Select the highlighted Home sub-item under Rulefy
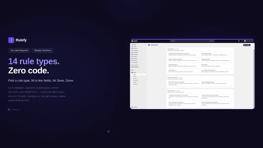The width and height of the screenshot is (263, 148). [138, 74]
